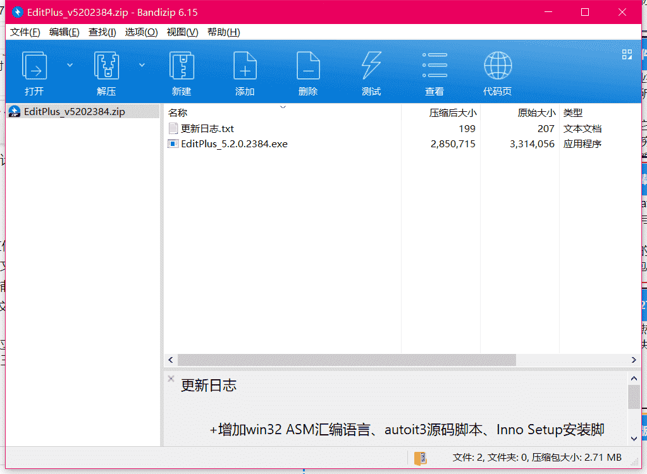This screenshot has height=474, width=647.
Task: Click the original size value 207
Action: pyautogui.click(x=546, y=128)
